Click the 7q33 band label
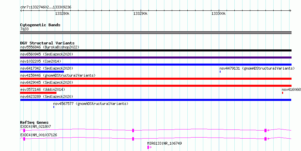 pos(24,29)
